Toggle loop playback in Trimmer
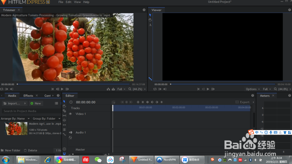The image size is (292, 164). [2, 89]
